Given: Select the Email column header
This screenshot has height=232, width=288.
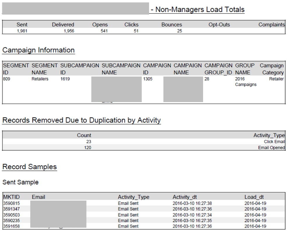Looking at the screenshot, I should point(39,197).
